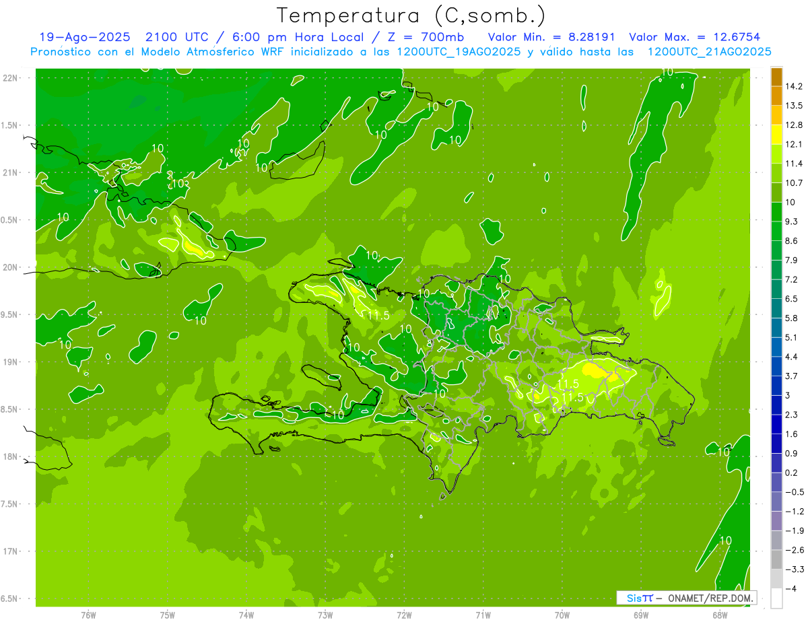Viewport: 808px width, 624px height.
Task: Click the 21N latitude label
Action: [9, 172]
